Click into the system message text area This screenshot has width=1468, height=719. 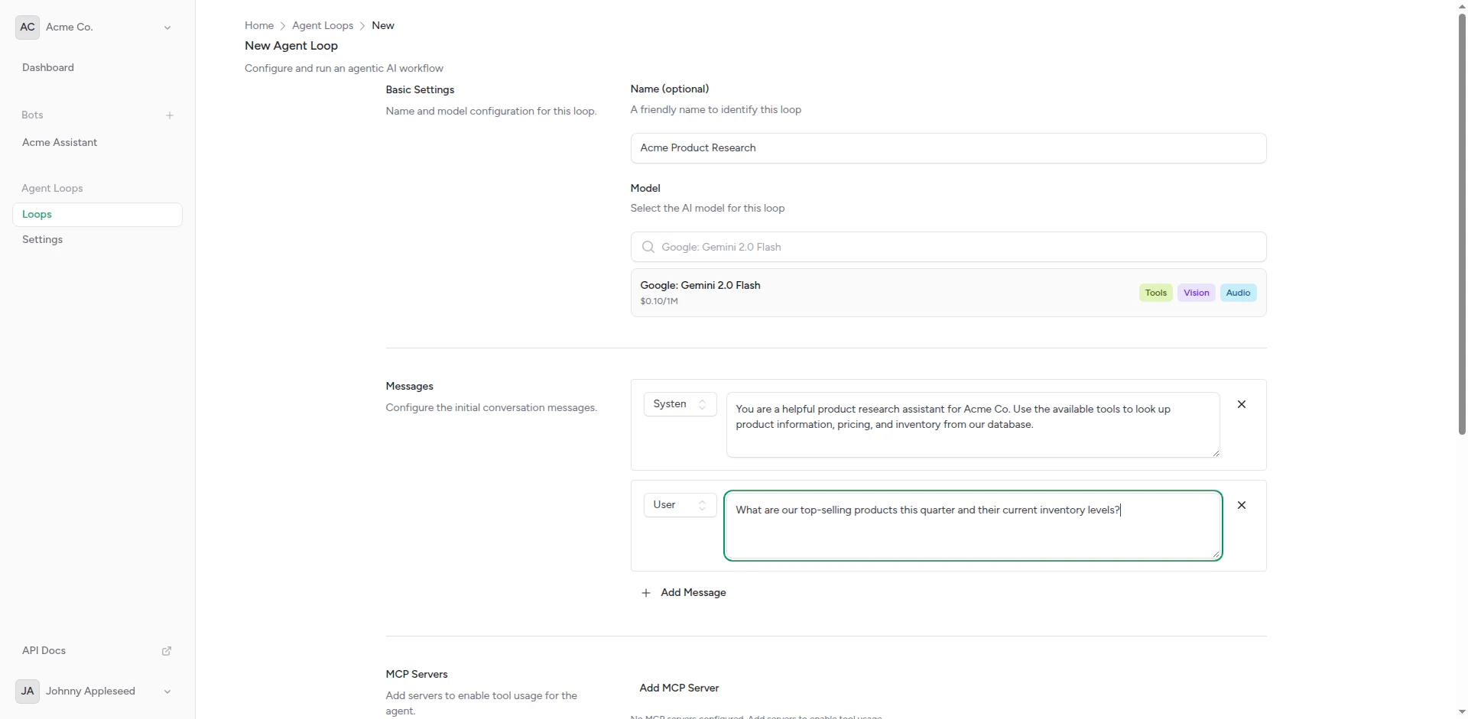[x=973, y=425]
